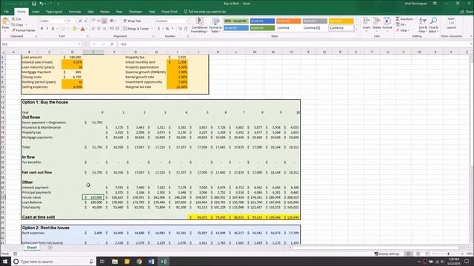Open Format as Table gallery

(216, 25)
